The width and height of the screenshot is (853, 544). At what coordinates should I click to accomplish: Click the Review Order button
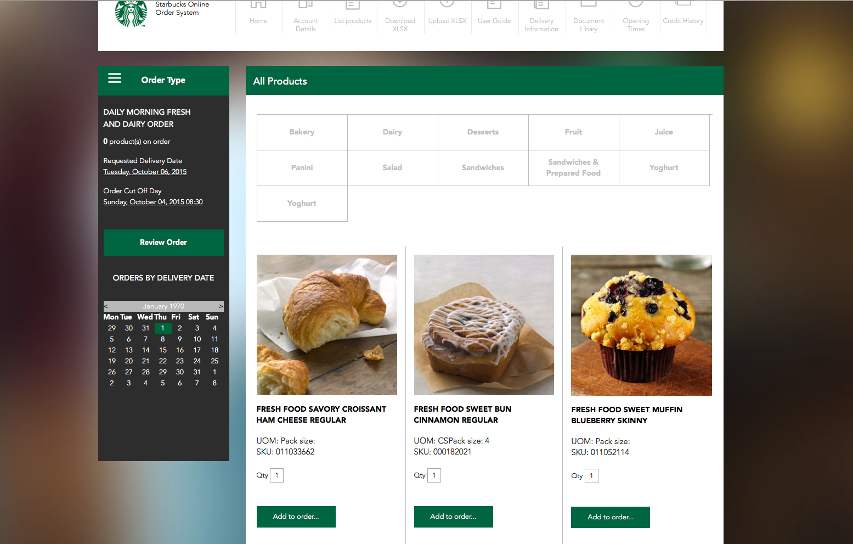pyautogui.click(x=163, y=242)
